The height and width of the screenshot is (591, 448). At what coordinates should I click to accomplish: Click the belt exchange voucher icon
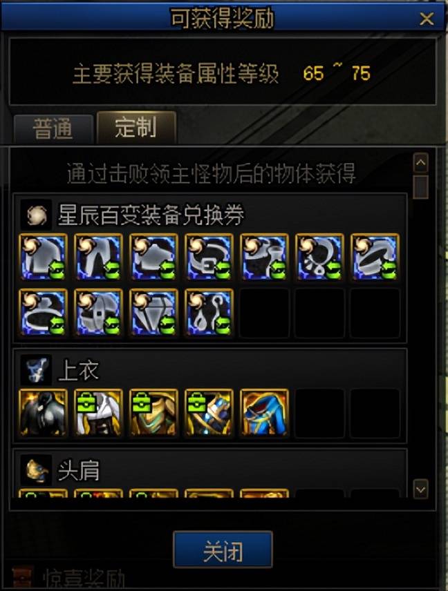click(209, 257)
